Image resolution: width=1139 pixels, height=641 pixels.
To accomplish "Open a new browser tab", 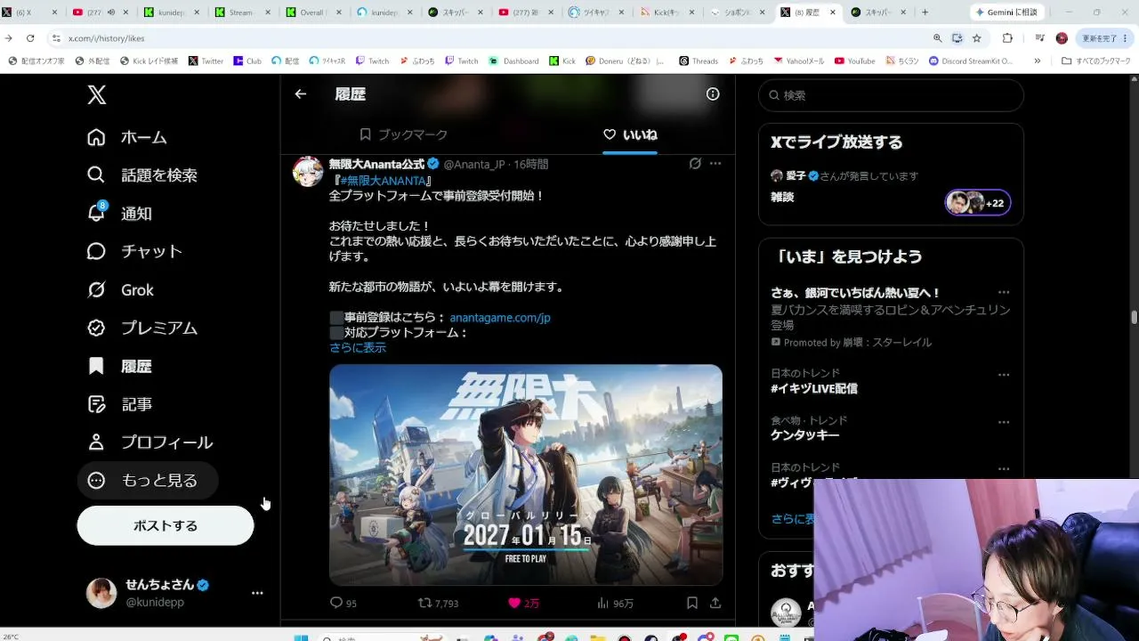I will 925,12.
